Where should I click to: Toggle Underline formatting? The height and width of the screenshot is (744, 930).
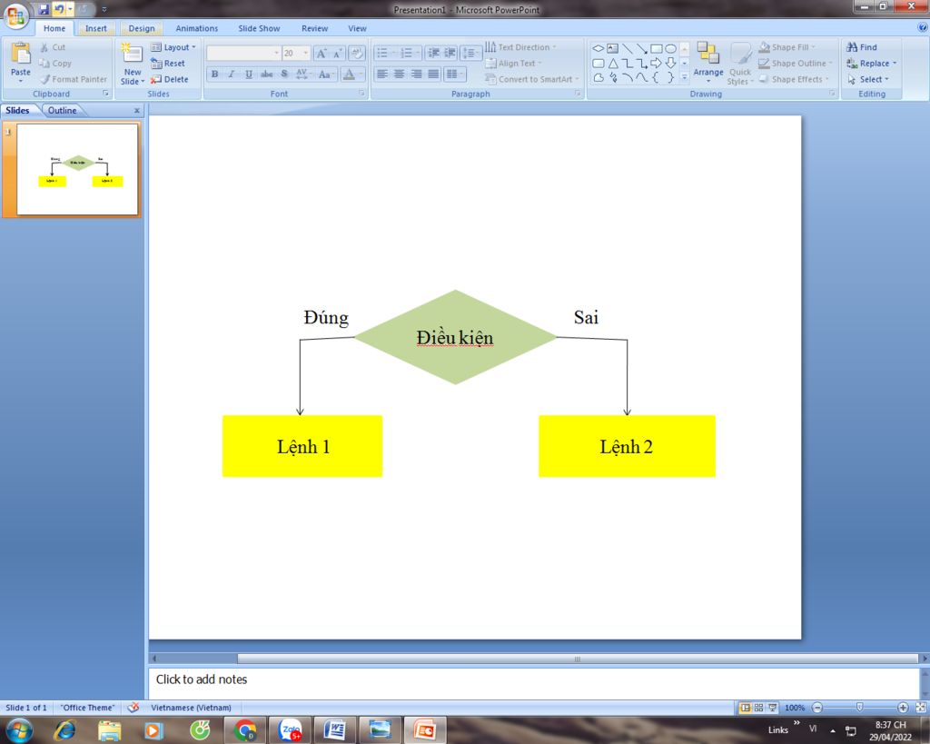pyautogui.click(x=249, y=74)
